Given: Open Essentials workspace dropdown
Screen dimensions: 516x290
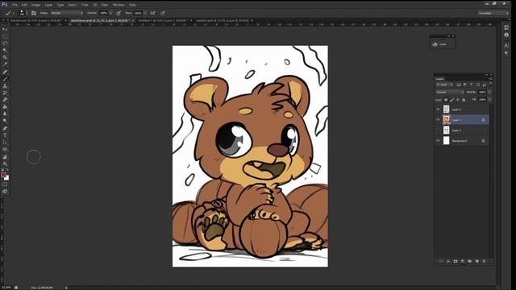Looking at the screenshot, I should (x=493, y=13).
